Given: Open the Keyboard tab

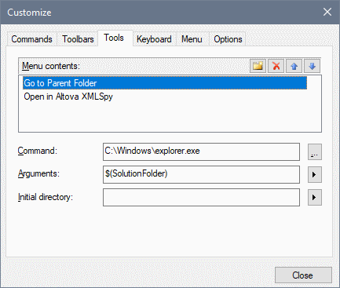Looking at the screenshot, I should [x=154, y=39].
